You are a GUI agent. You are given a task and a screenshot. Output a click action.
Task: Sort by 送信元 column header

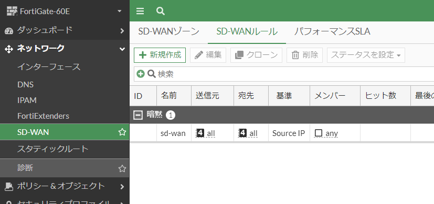click(x=213, y=96)
